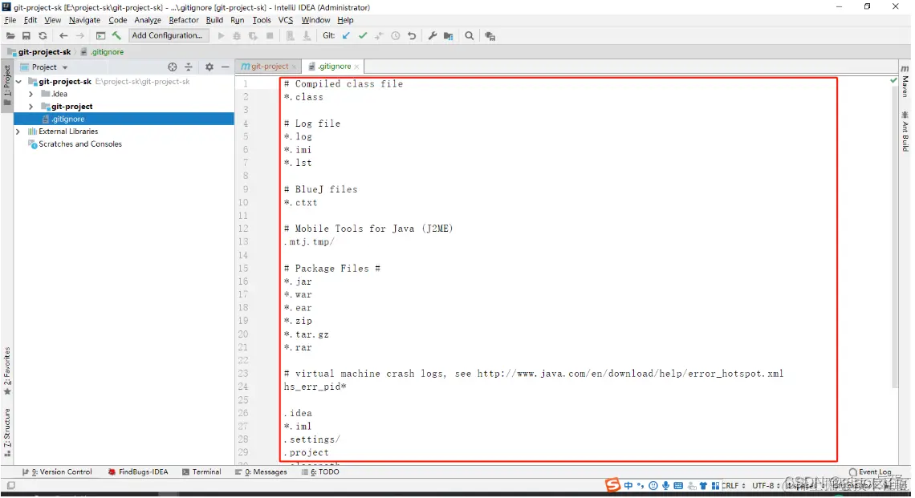Screen dimensions: 915x498
Task: Toggle the 2: Favorites side tab
Action: click(7, 371)
